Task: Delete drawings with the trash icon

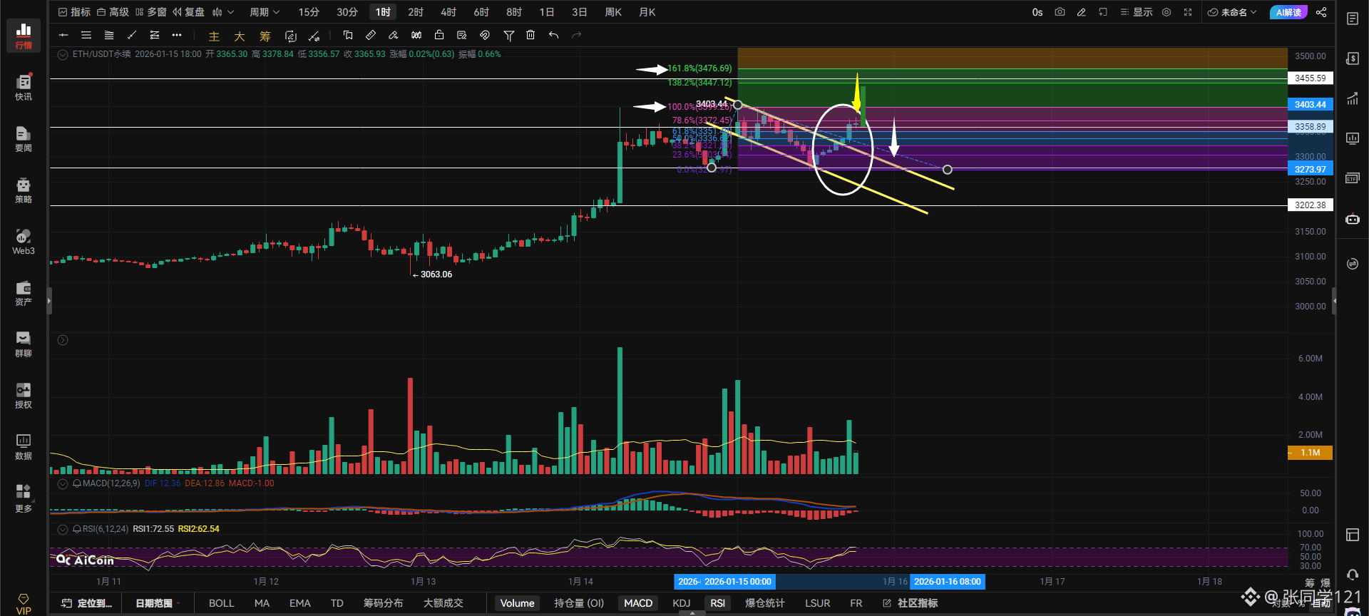Action: point(530,35)
